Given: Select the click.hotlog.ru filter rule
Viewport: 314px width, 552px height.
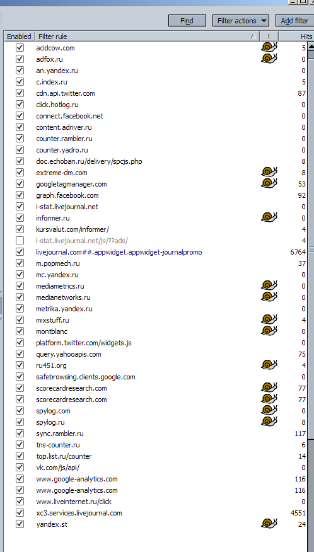Looking at the screenshot, I should tap(57, 105).
